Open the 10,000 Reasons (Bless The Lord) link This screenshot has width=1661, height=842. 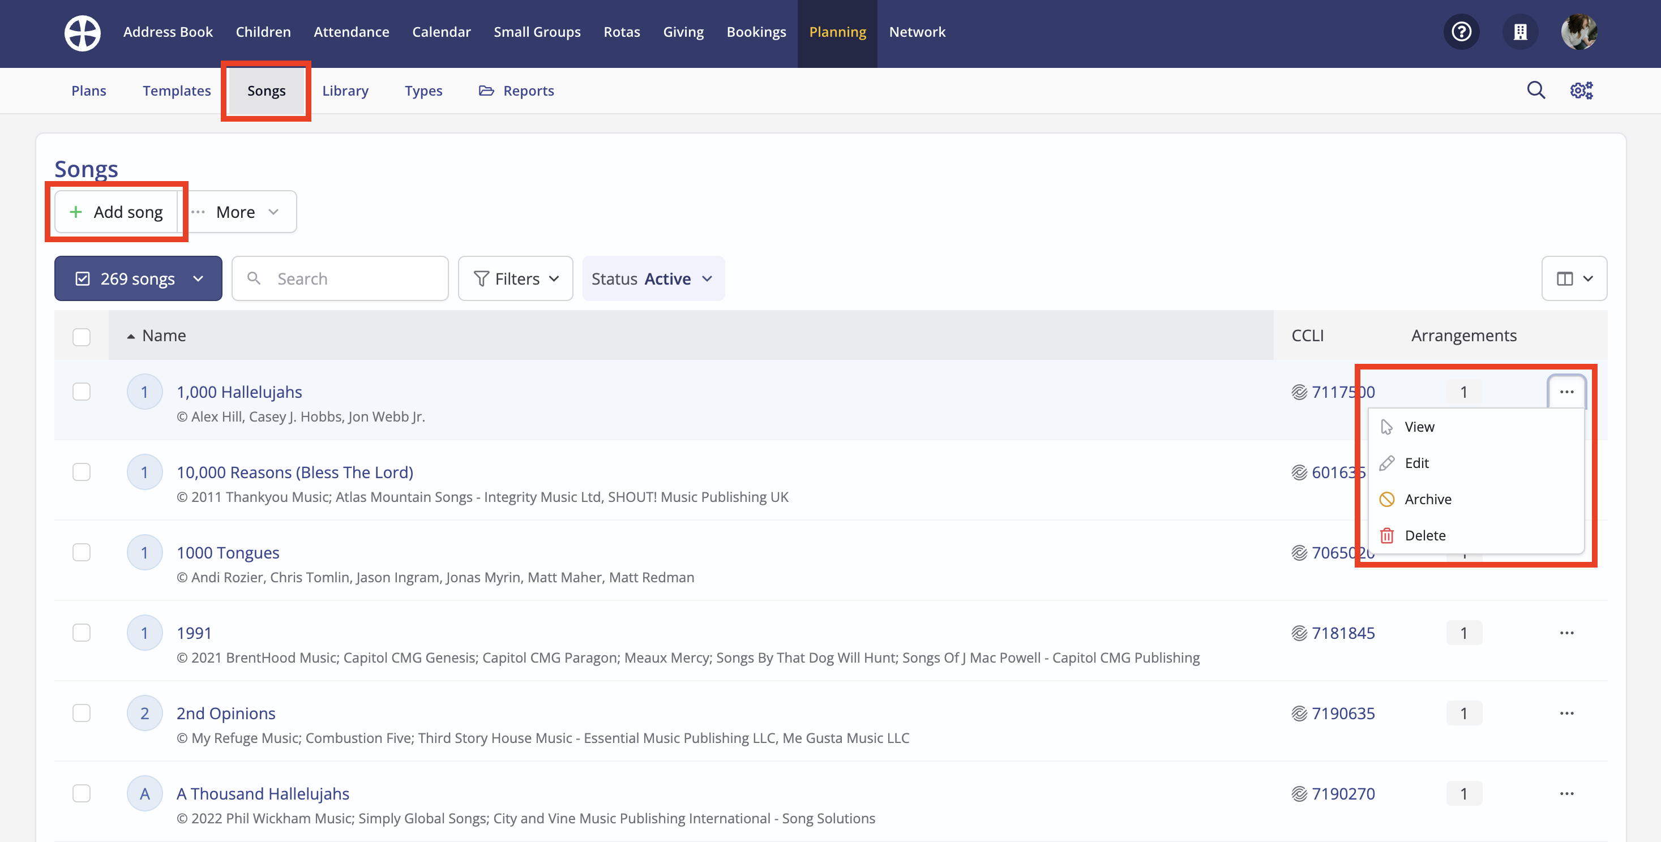[x=295, y=472]
